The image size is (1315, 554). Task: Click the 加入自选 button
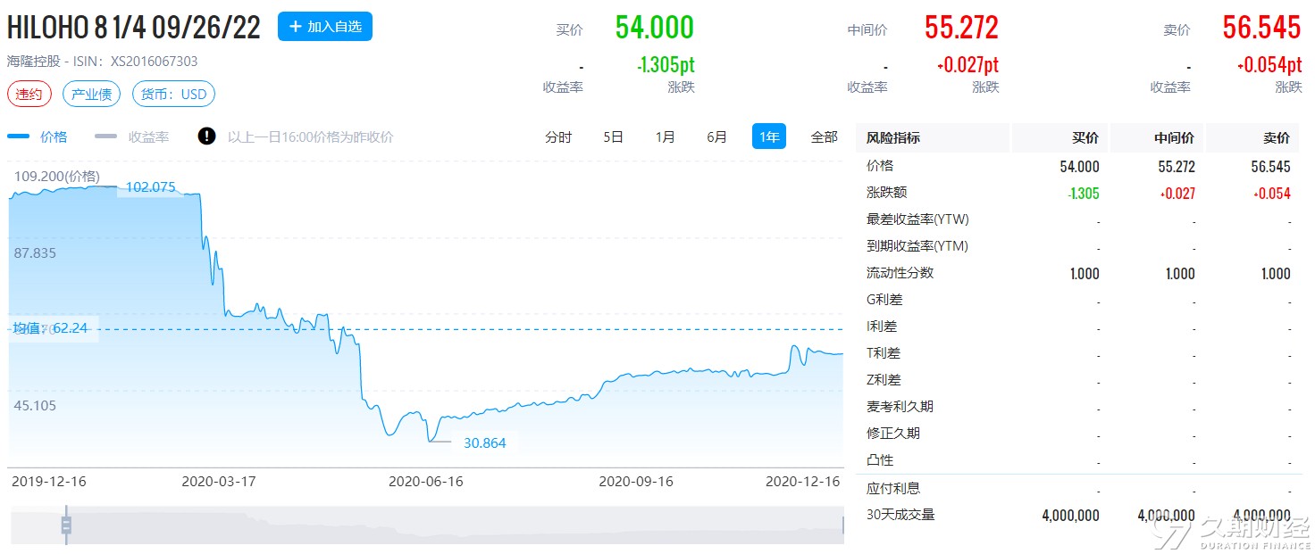325,27
